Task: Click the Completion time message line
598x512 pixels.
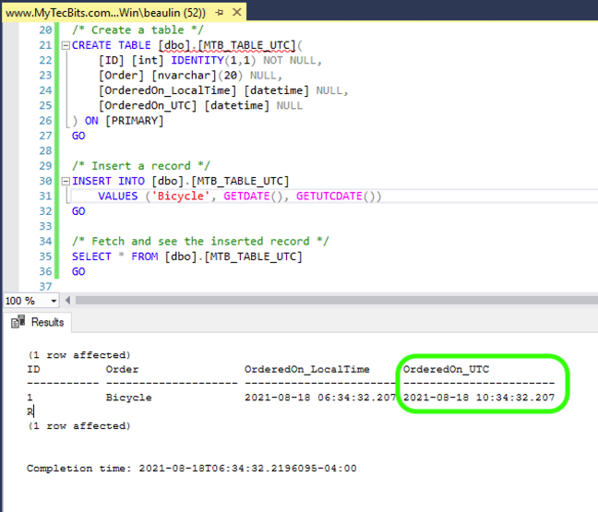Action: click(x=191, y=469)
